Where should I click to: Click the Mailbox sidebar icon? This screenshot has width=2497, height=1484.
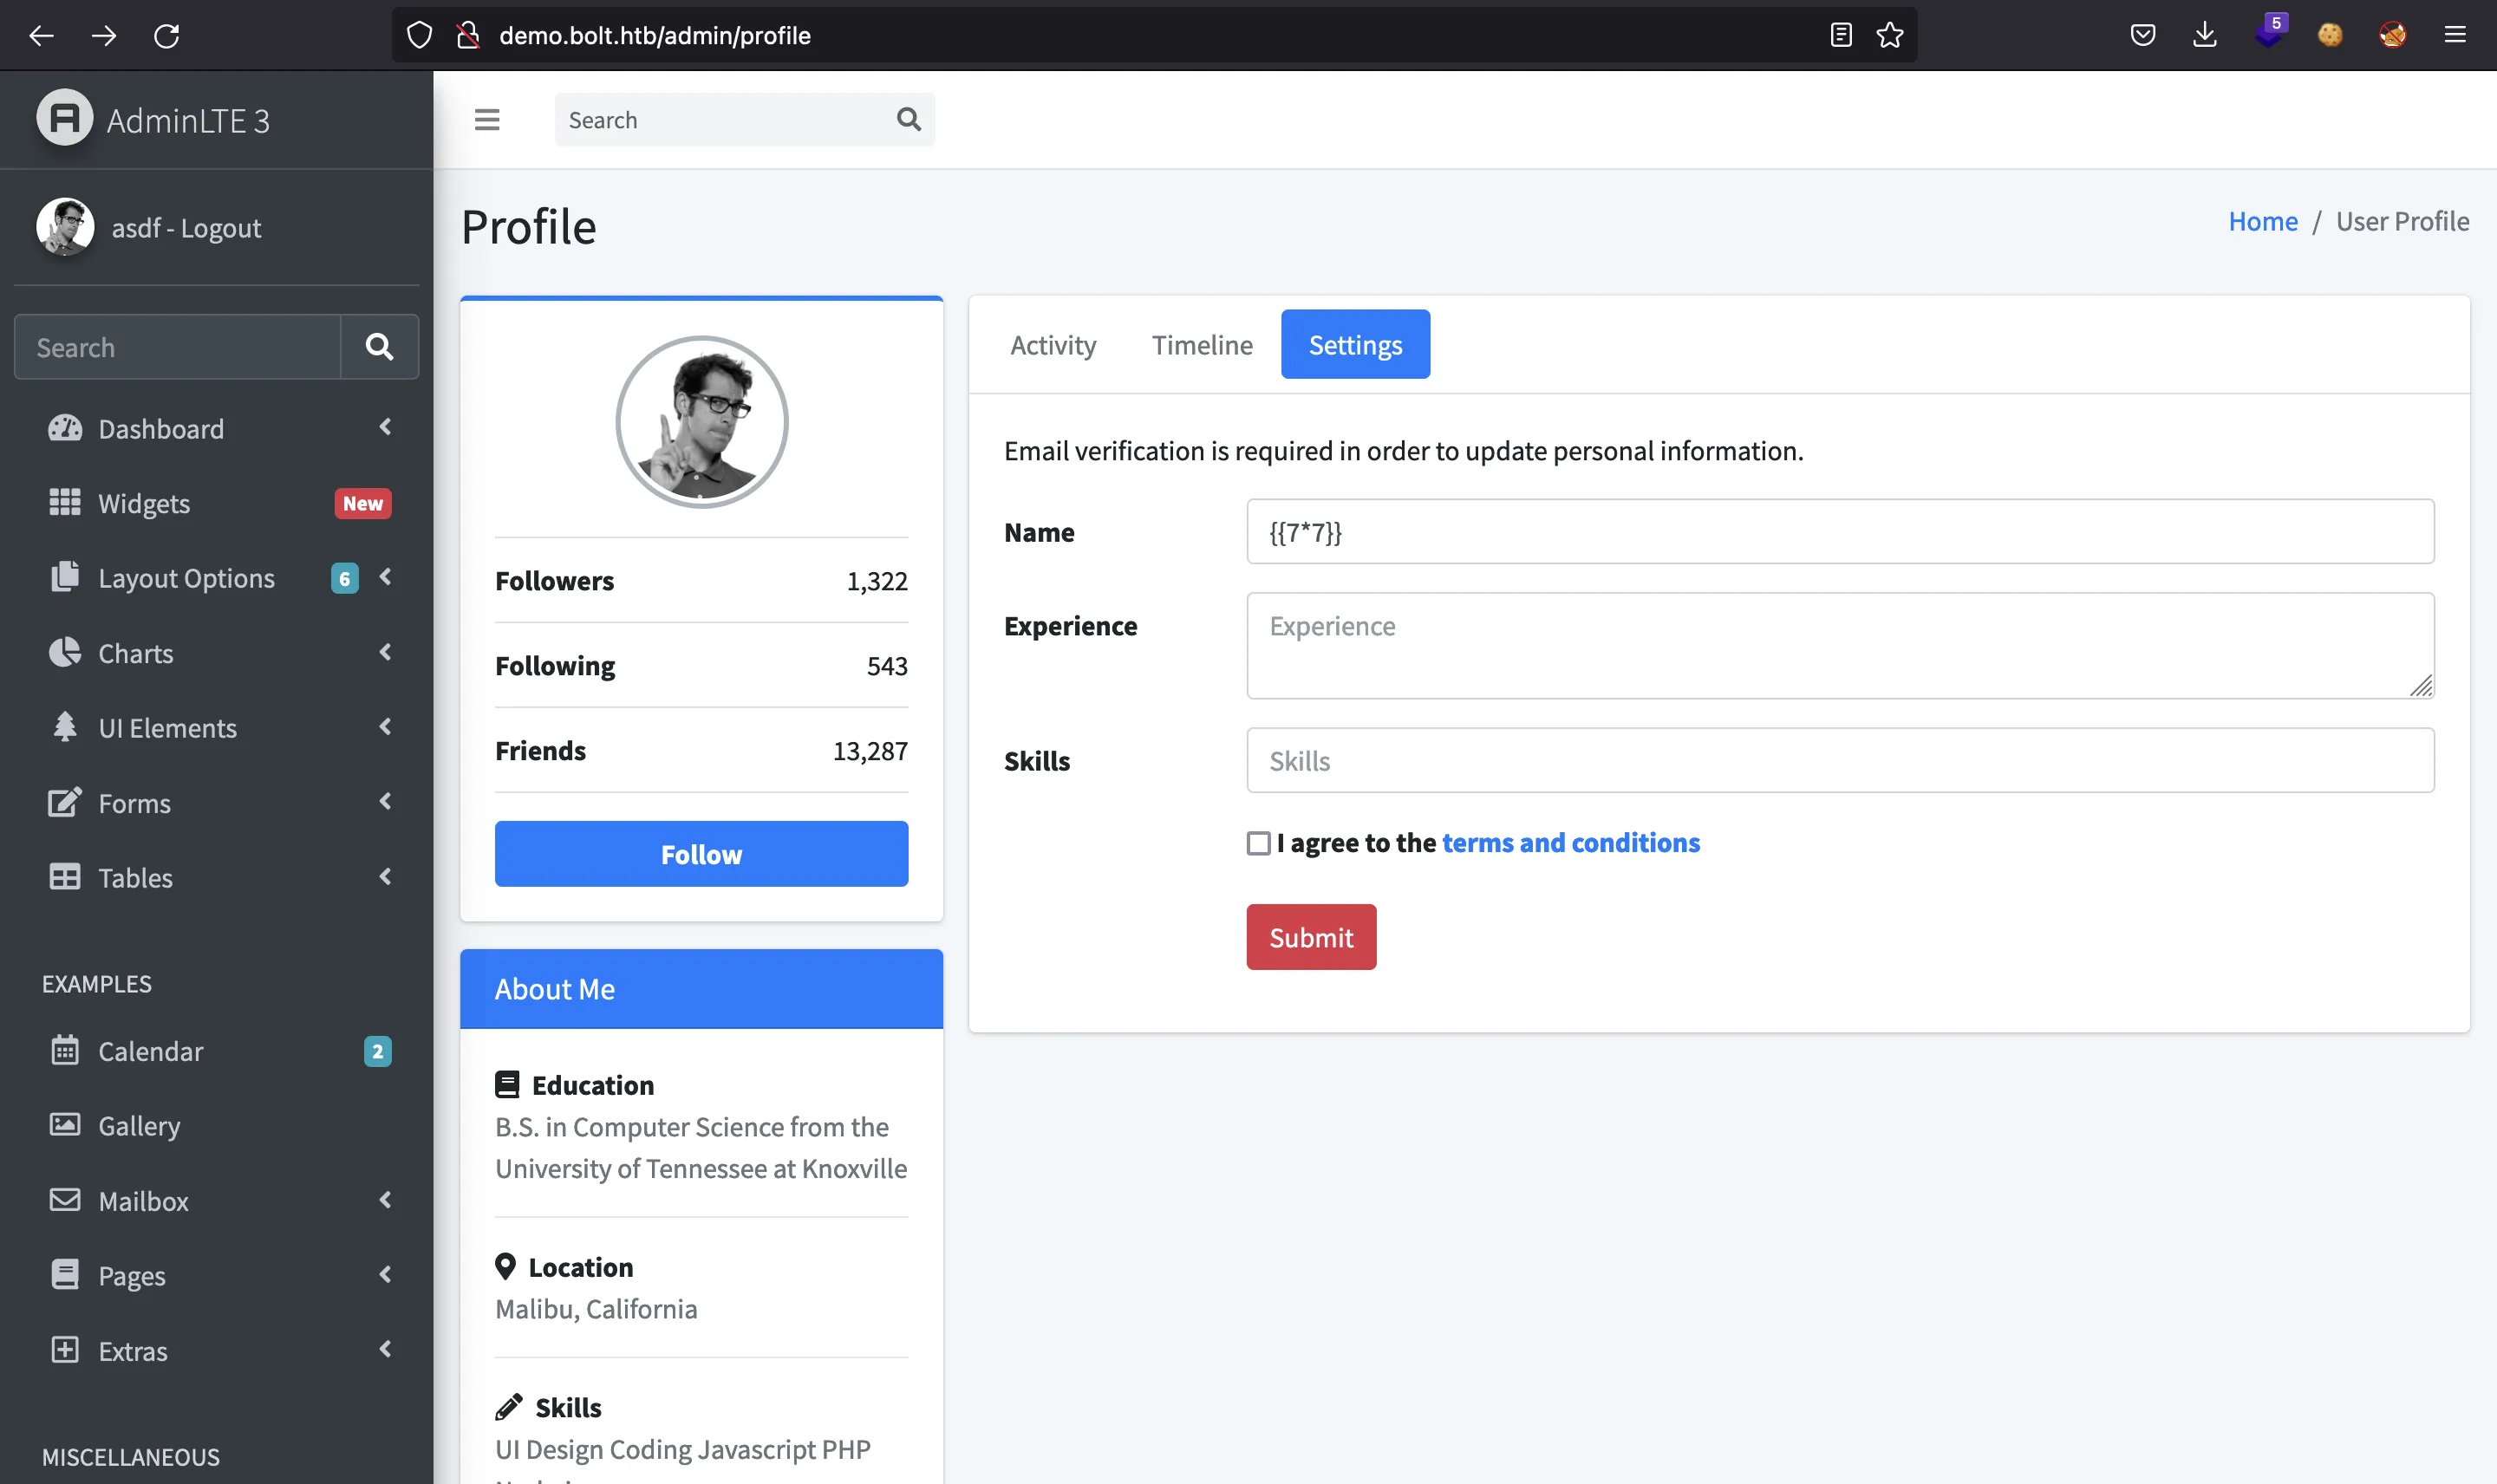65,1201
